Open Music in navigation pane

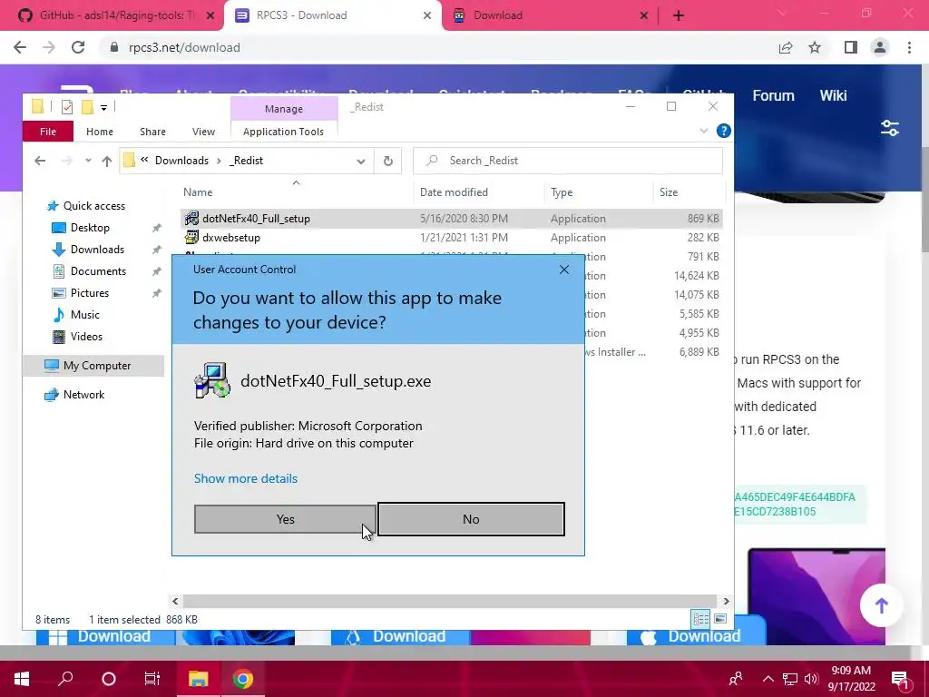[x=84, y=315]
